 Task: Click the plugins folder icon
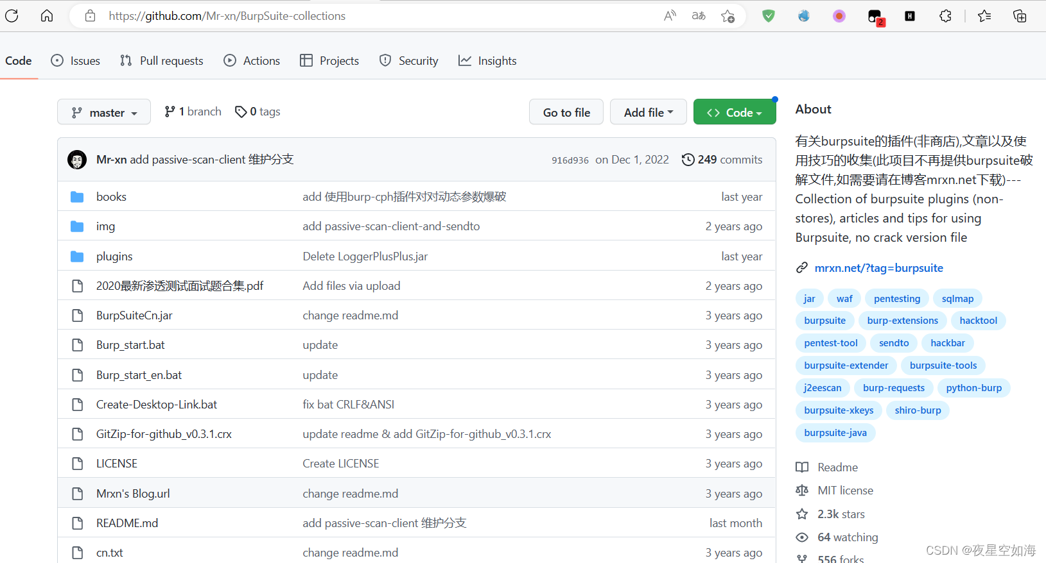(77, 256)
